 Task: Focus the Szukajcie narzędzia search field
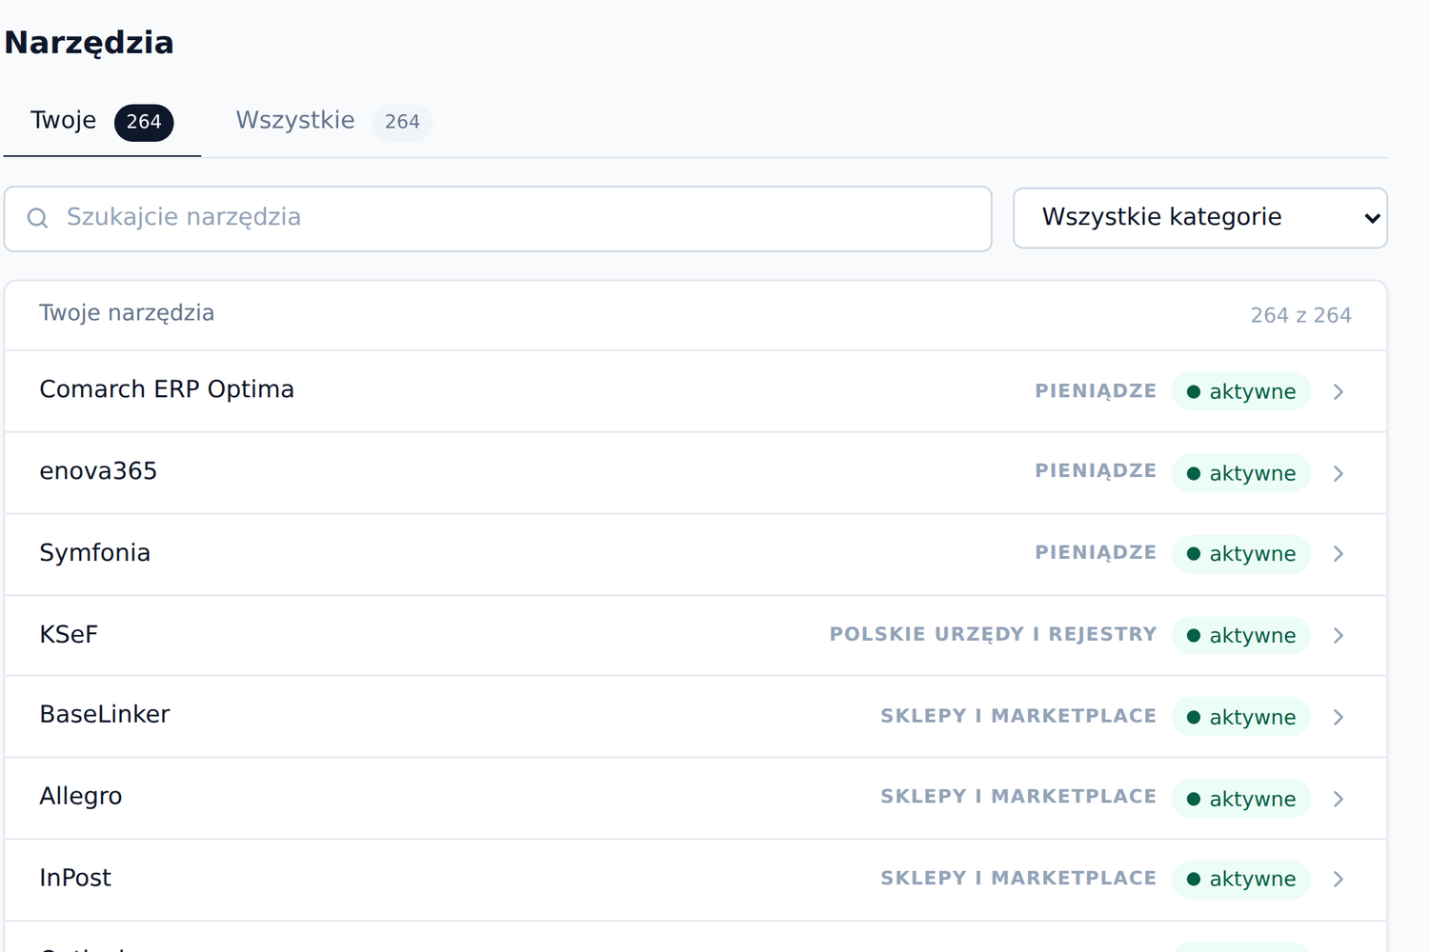(x=498, y=219)
